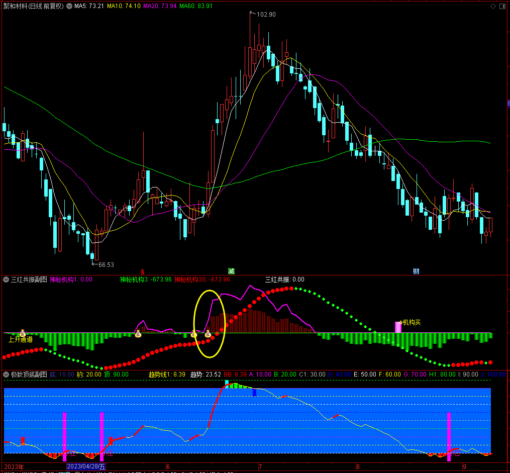Viewport: 510px width, 473px height.
Task: Click the blue 财 event marker
Action: point(416,271)
